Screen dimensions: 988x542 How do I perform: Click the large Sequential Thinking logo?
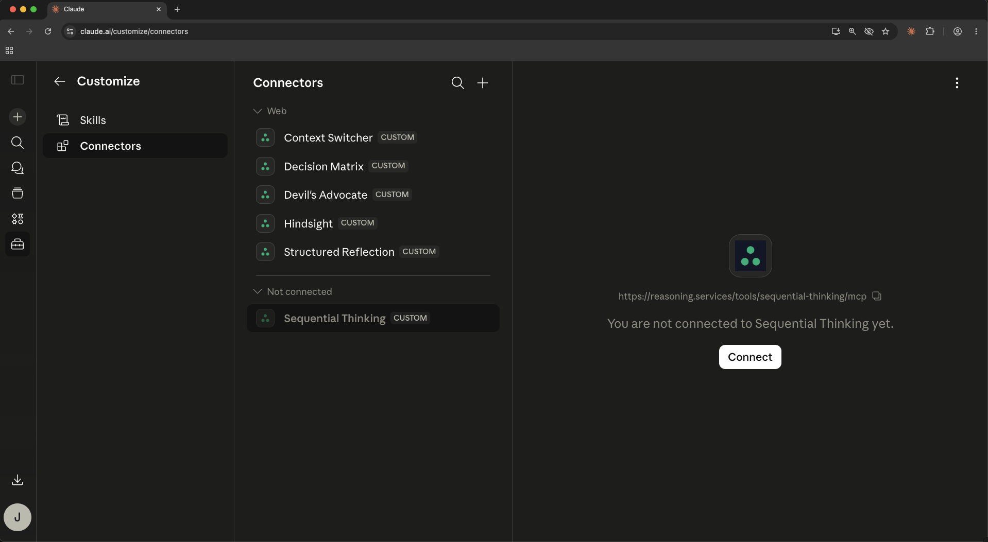(750, 256)
